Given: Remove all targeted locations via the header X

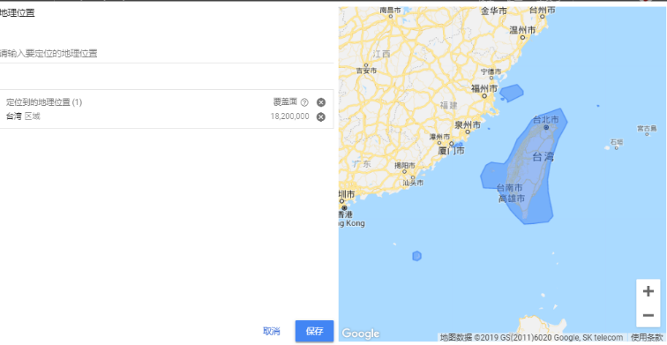Looking at the screenshot, I should [321, 102].
